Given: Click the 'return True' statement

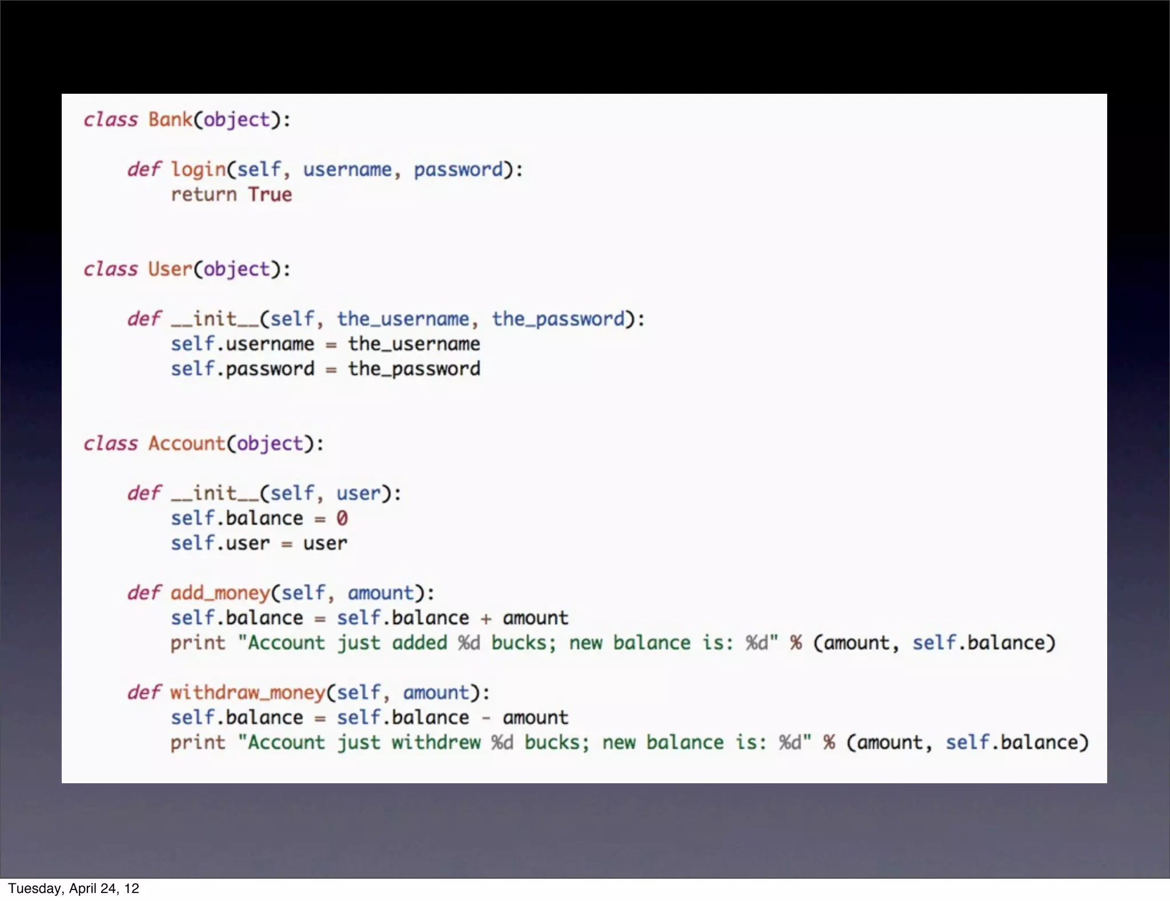Looking at the screenshot, I should click(x=231, y=194).
